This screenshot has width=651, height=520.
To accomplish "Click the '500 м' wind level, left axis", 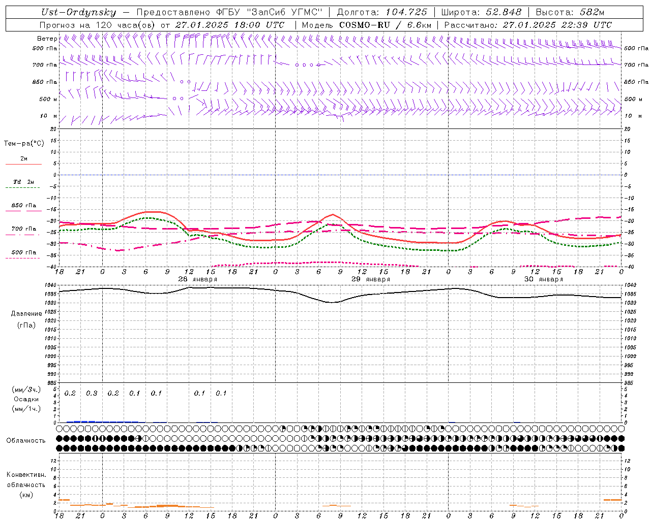I will click(48, 100).
